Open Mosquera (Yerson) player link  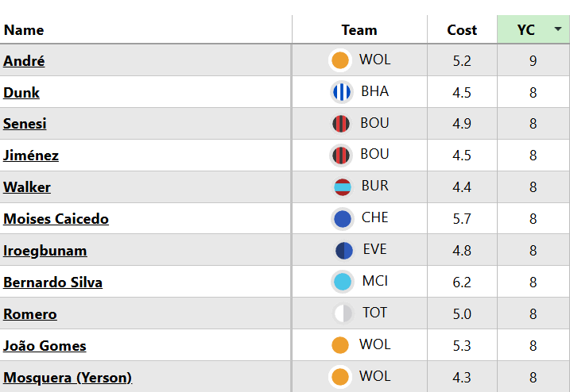[x=68, y=378]
